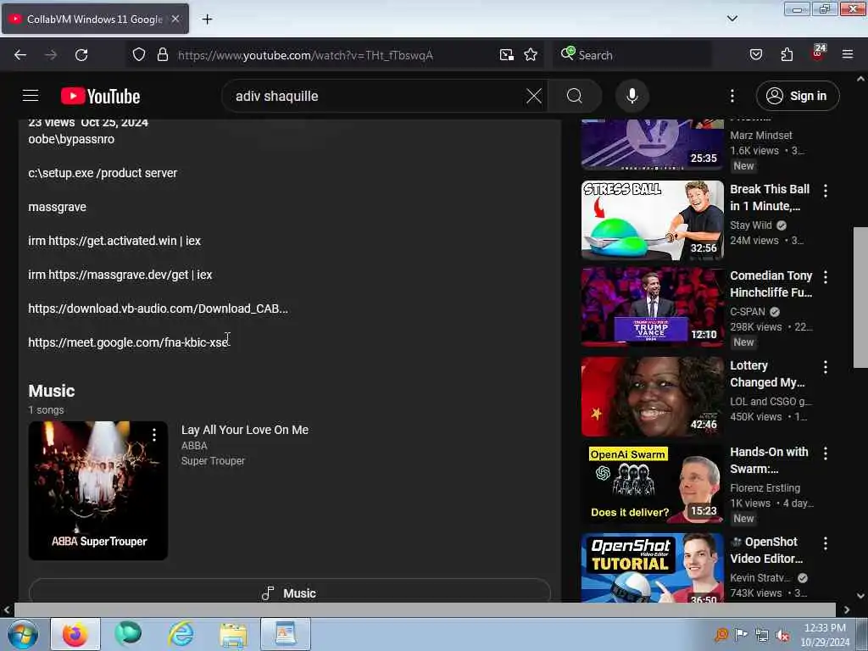Click the ABBA Super Trouper album cover
Screen dimensions: 868x651
(98, 491)
